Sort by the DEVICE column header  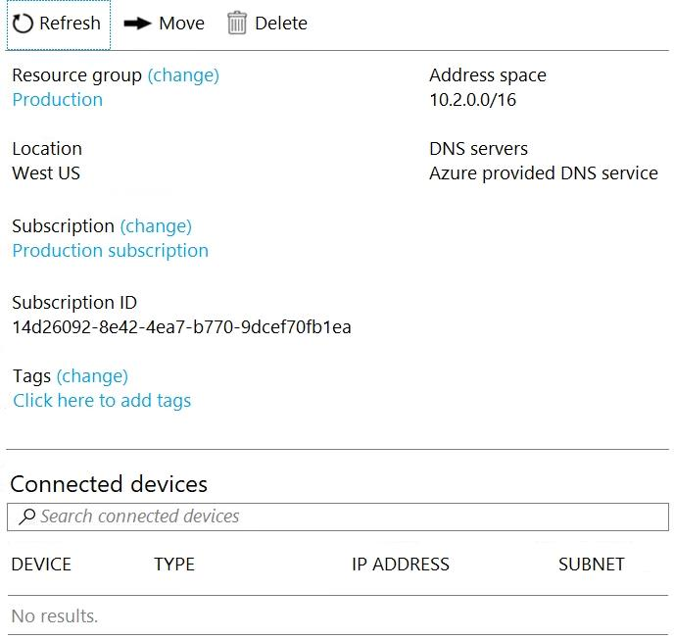point(41,565)
